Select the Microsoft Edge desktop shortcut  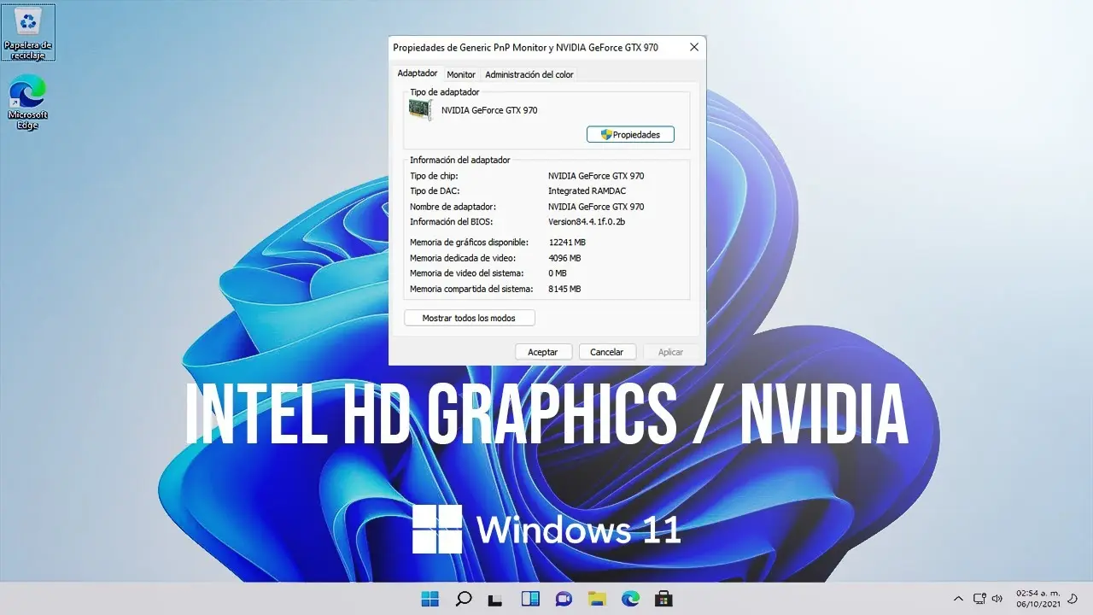(28, 102)
